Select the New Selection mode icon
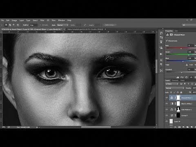Viewport: 196px width, 147px height. coord(6,25)
